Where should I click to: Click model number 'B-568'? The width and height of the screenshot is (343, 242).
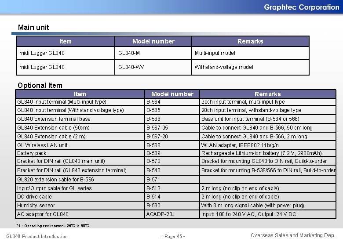153,145
